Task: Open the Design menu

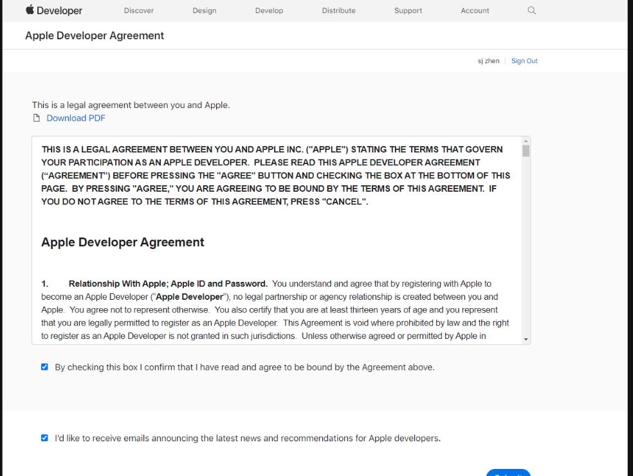Action: pos(205,10)
